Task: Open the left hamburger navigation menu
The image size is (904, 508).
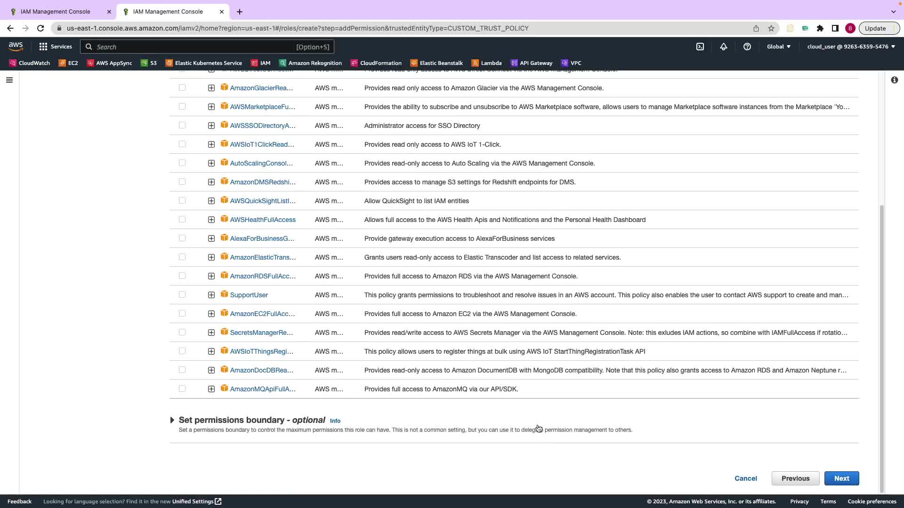Action: (x=9, y=80)
